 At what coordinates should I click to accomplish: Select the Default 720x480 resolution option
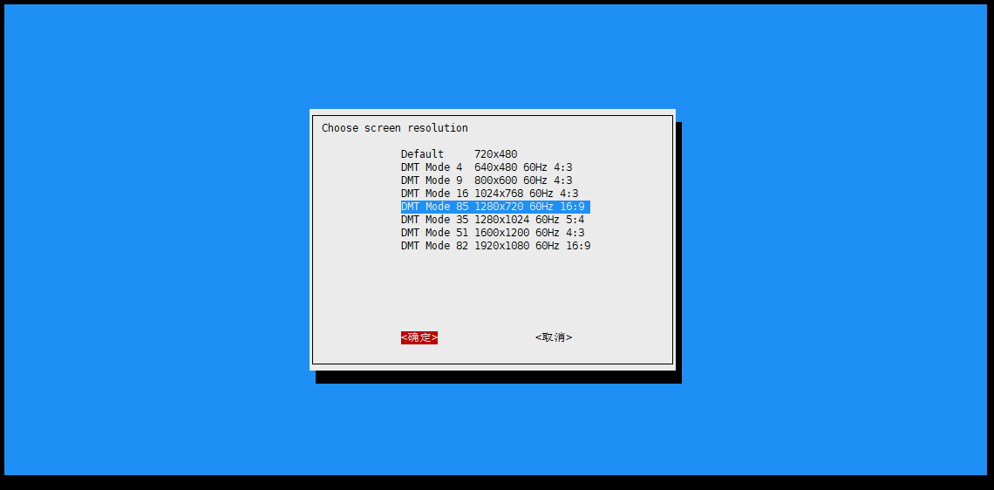[459, 154]
